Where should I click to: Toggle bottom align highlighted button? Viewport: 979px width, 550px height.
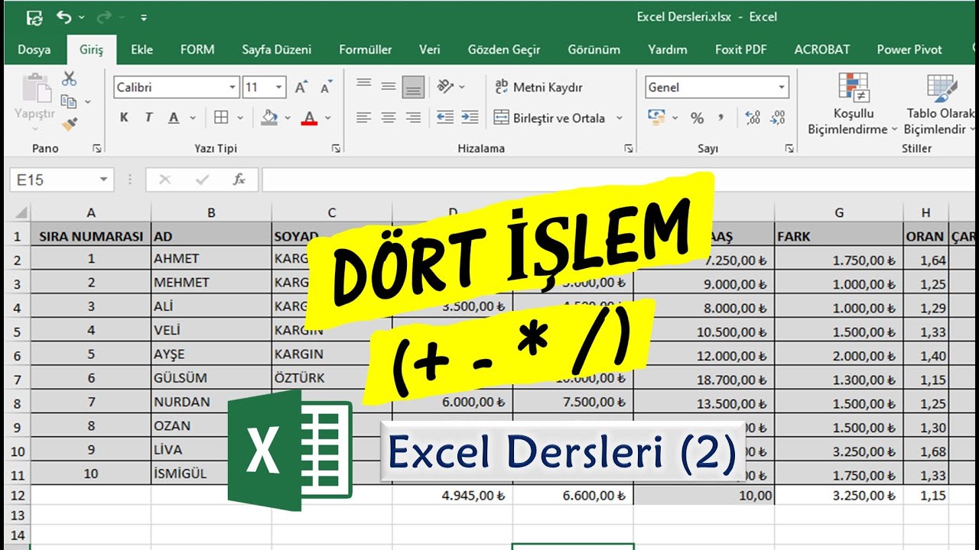tap(413, 86)
